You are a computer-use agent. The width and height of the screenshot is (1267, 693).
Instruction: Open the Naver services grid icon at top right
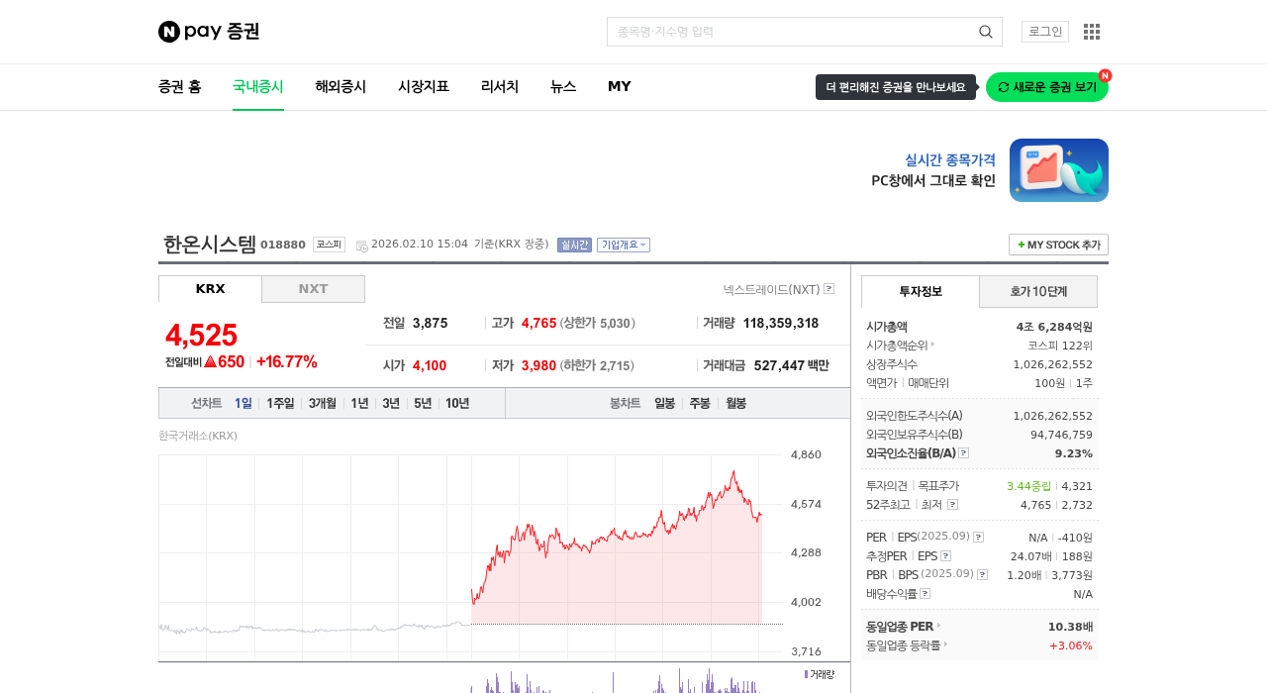point(1091,31)
